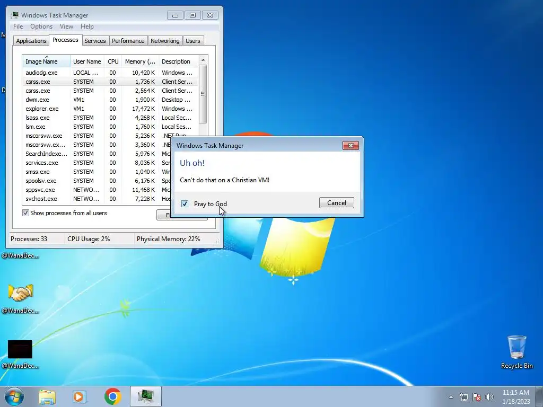Switch to the Performance tab
The width and height of the screenshot is (543, 407).
click(128, 40)
